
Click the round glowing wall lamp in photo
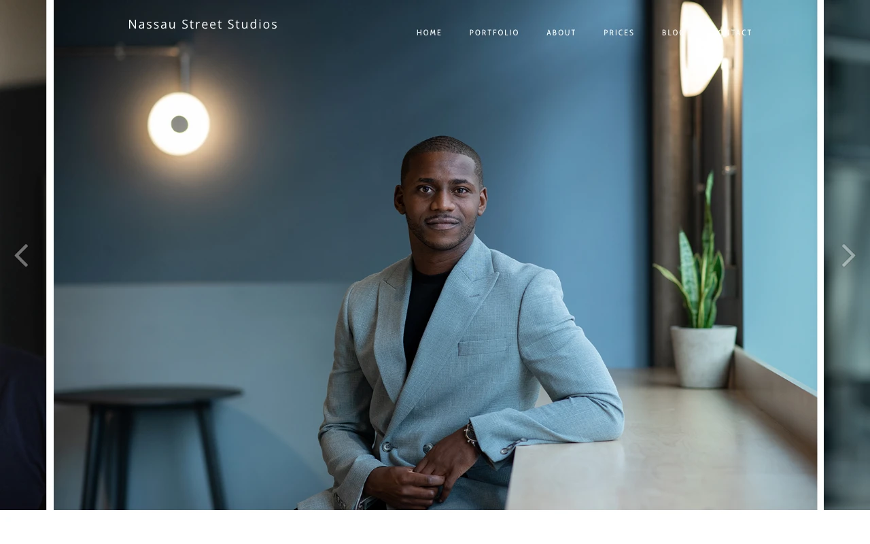[179, 124]
